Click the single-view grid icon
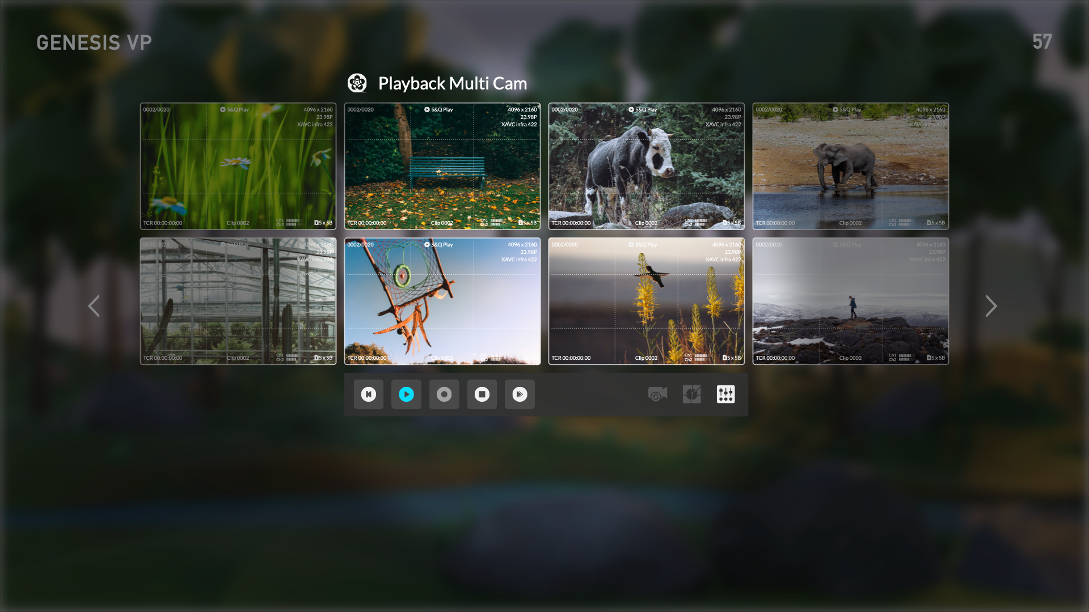 pos(691,394)
